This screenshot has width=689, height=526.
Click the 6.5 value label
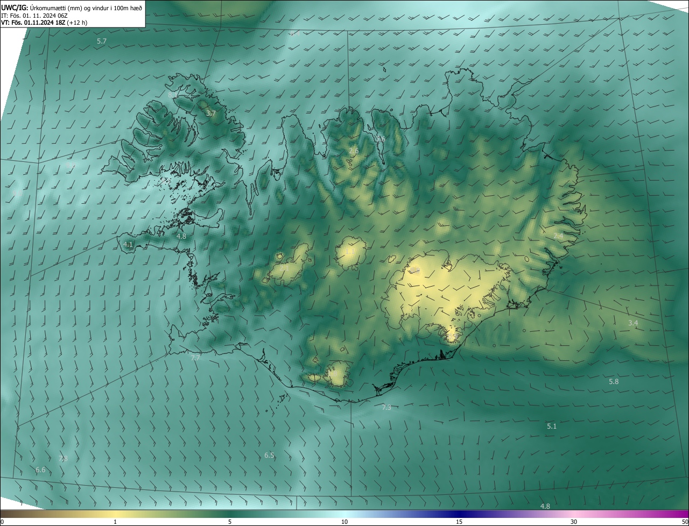click(269, 456)
